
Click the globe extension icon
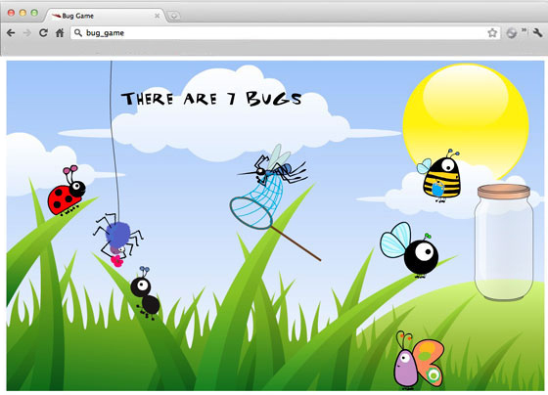tap(511, 33)
